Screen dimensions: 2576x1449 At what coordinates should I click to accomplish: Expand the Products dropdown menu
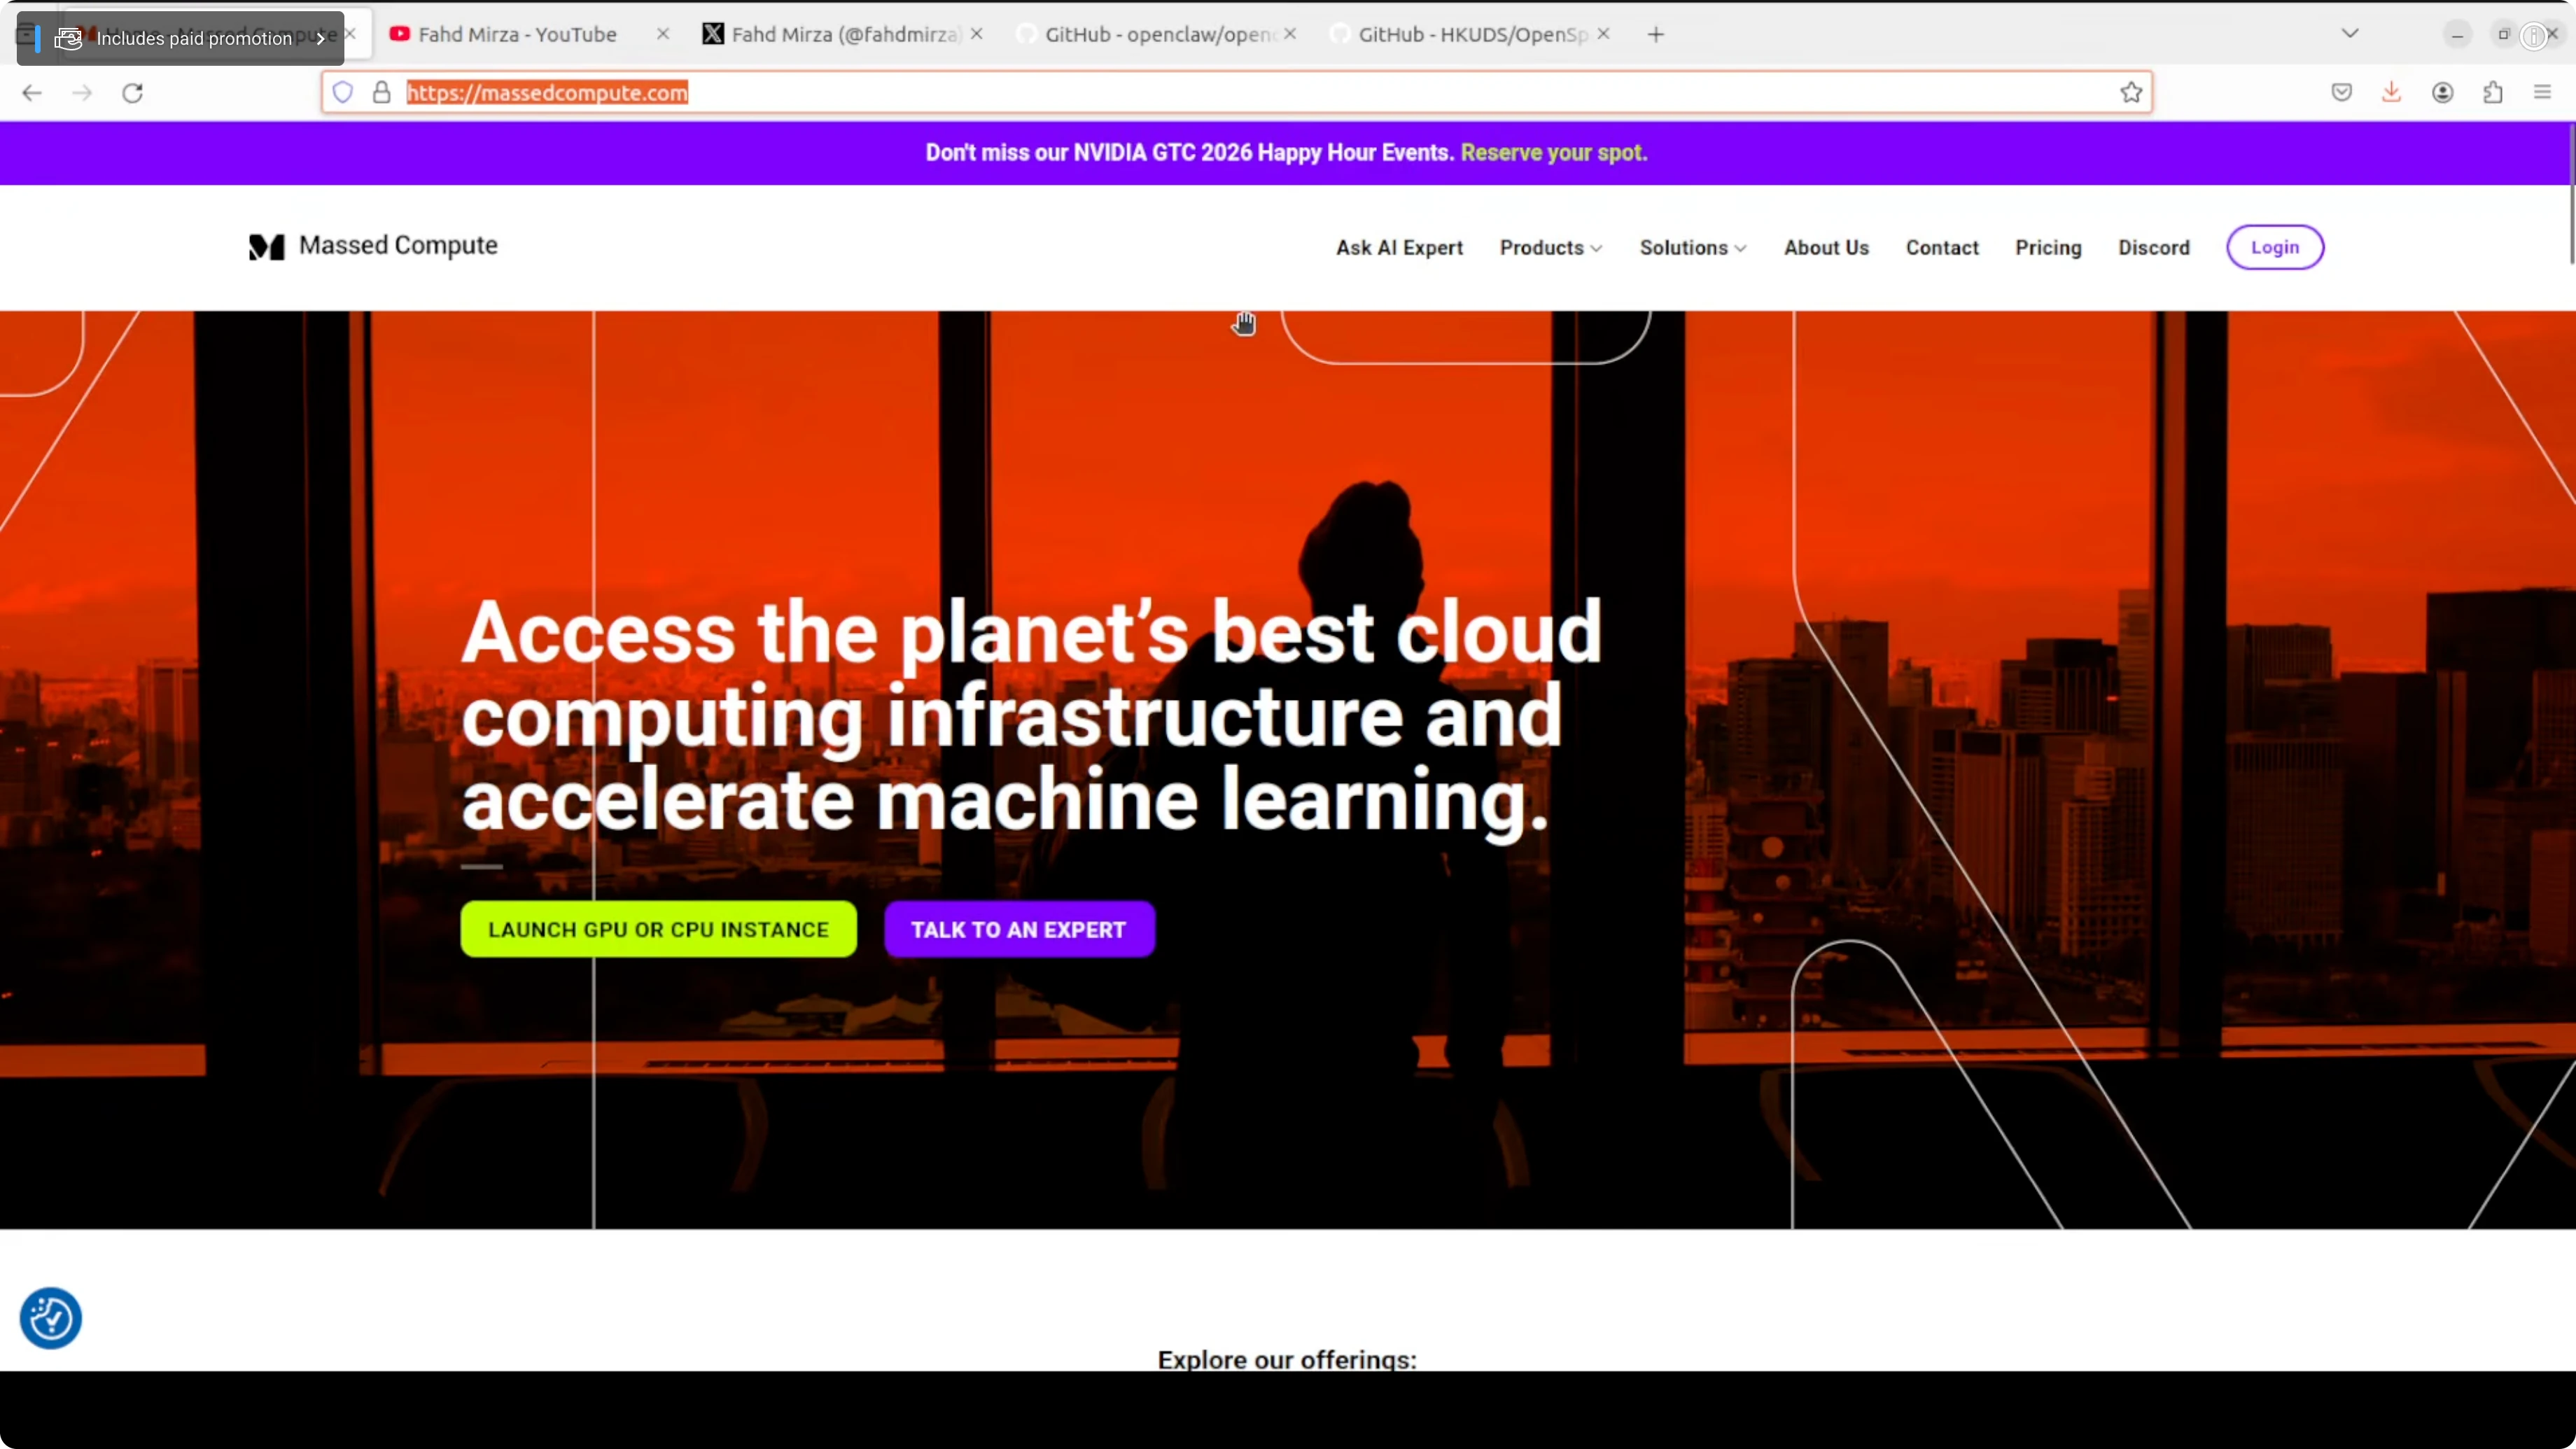[x=1550, y=248]
